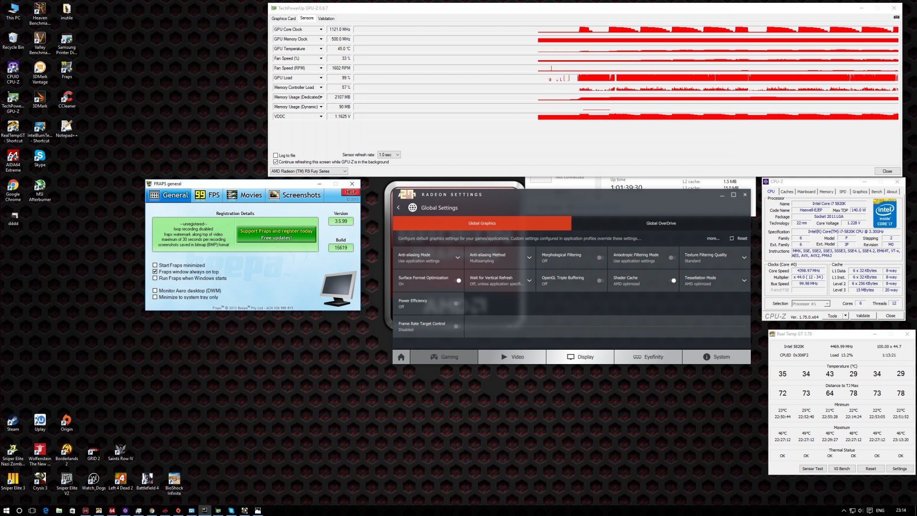Open CPU-Z Mainboard tab
917x516 pixels.
[x=806, y=192]
